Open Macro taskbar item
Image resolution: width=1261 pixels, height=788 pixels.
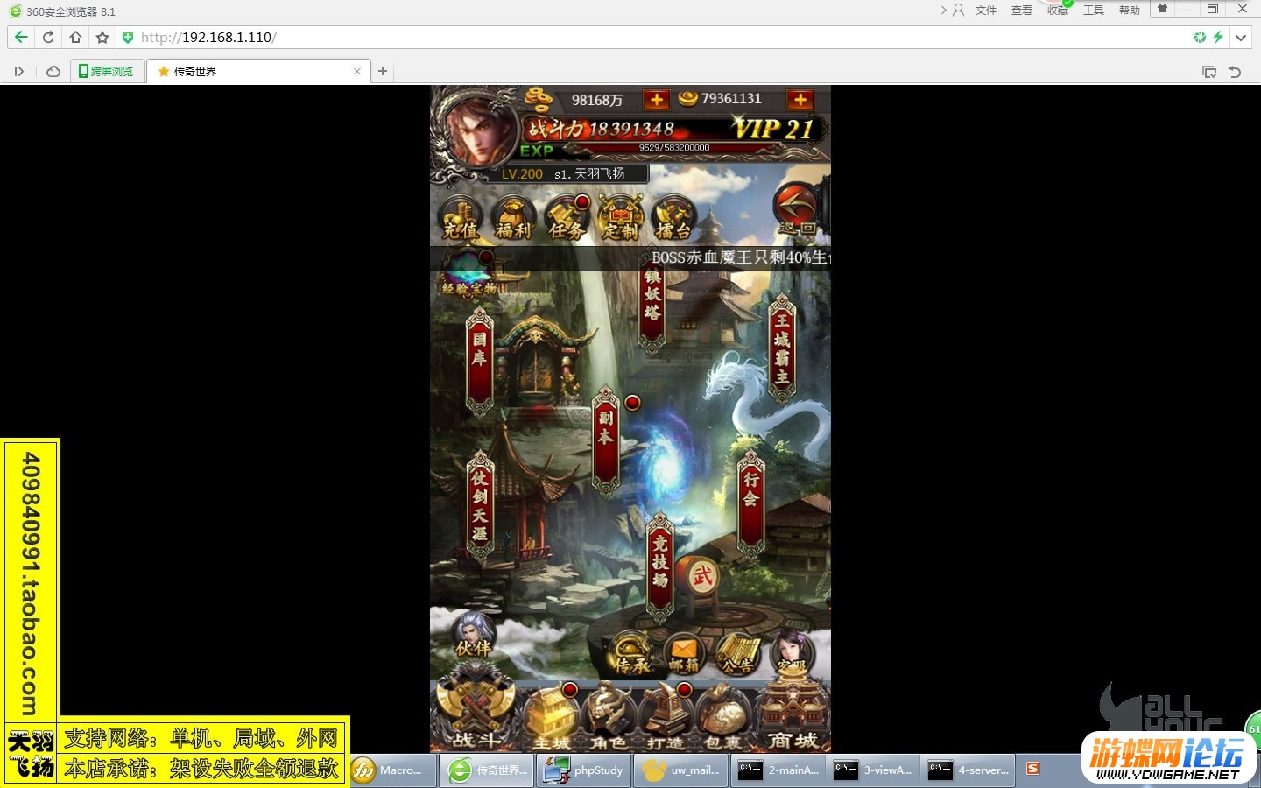point(391,770)
